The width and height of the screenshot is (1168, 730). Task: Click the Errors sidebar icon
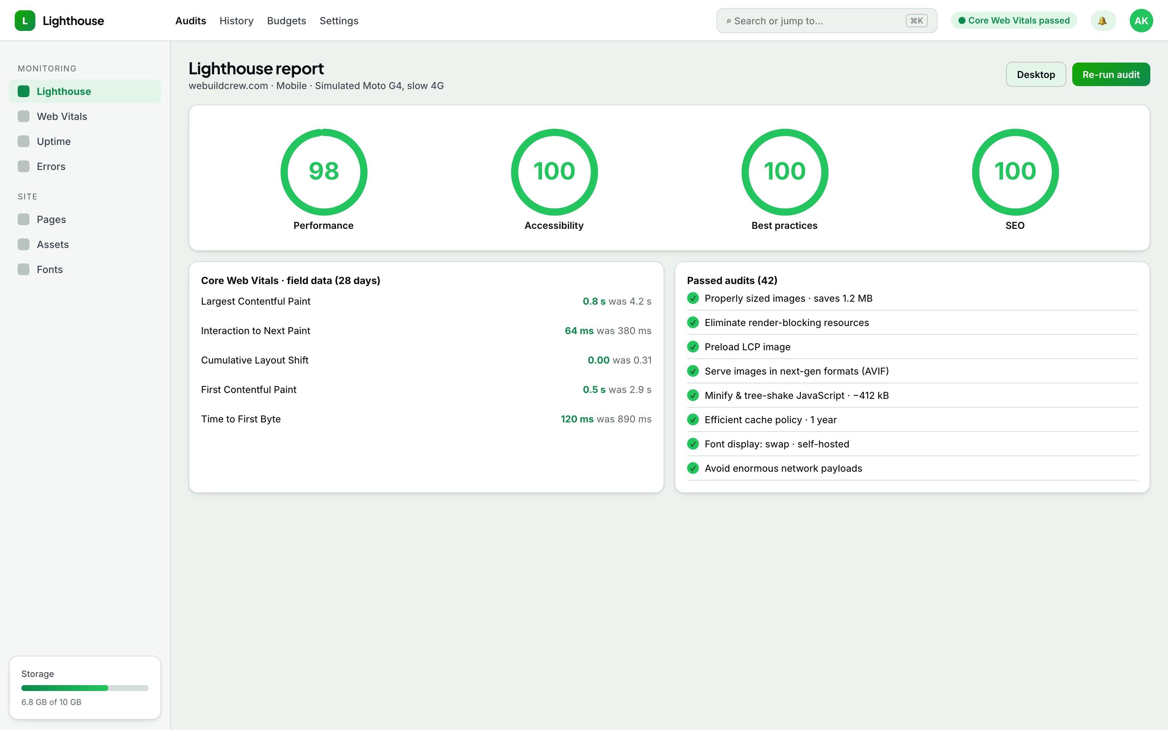click(24, 167)
